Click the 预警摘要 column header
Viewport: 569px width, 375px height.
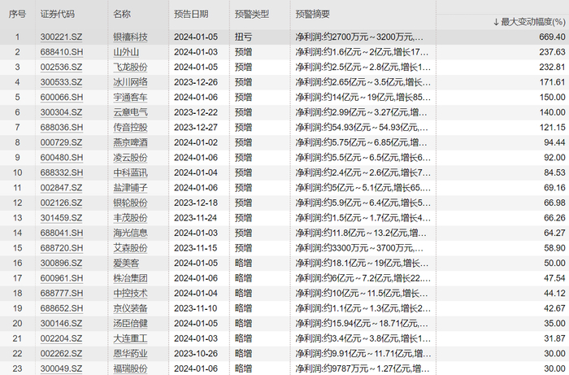tap(313, 14)
